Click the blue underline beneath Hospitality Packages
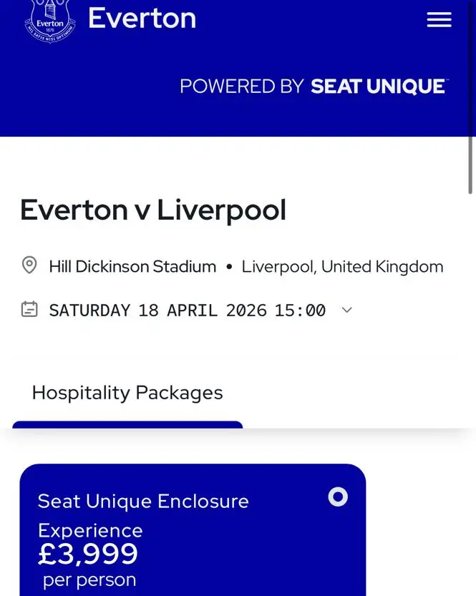 tap(127, 425)
